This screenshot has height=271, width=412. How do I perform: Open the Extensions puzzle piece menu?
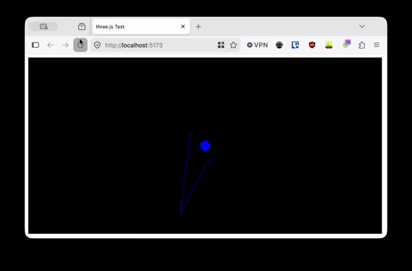362,45
